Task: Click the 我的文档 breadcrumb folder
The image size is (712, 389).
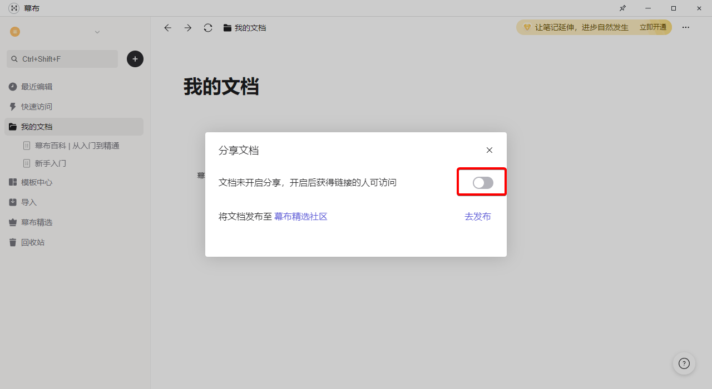Action: [x=245, y=28]
